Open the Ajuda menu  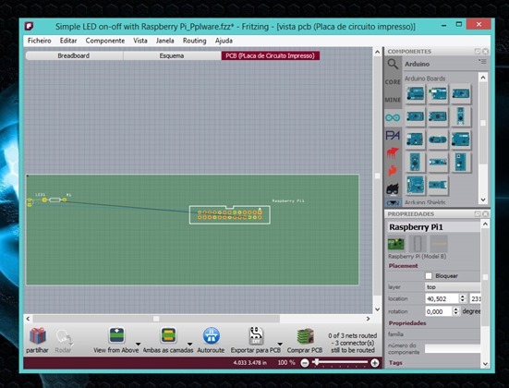[x=224, y=41]
